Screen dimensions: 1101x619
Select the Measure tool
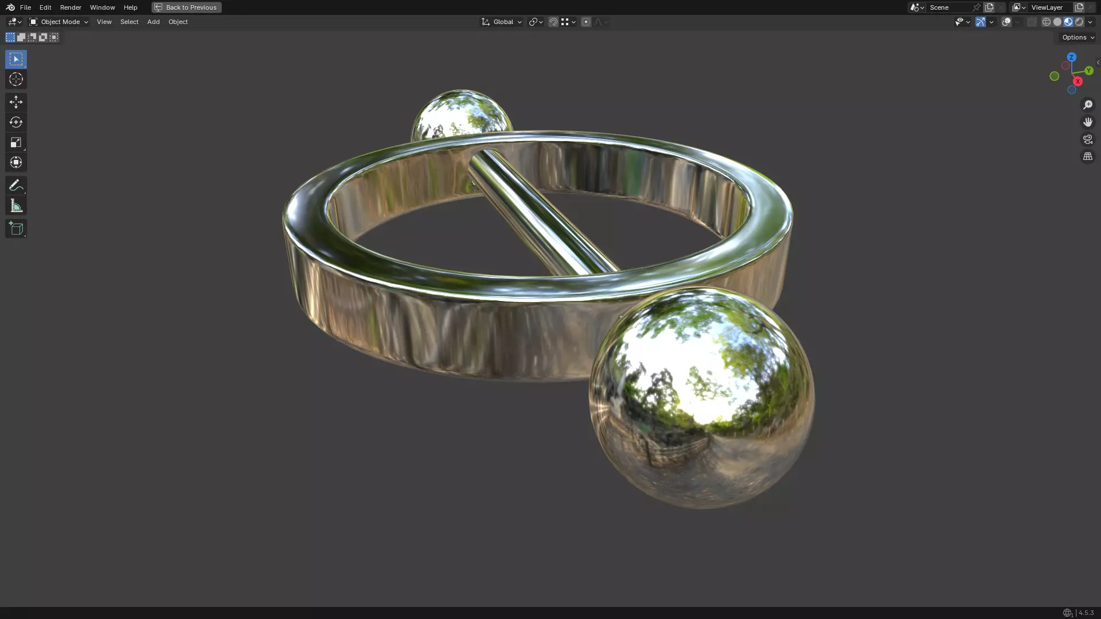pos(16,206)
